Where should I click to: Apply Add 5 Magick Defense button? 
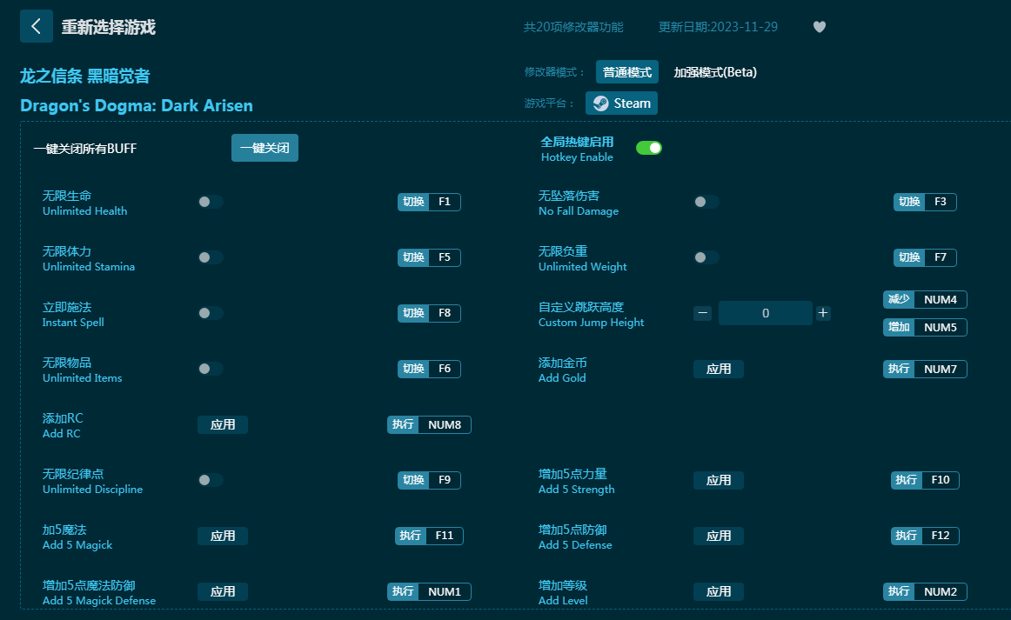pos(223,591)
